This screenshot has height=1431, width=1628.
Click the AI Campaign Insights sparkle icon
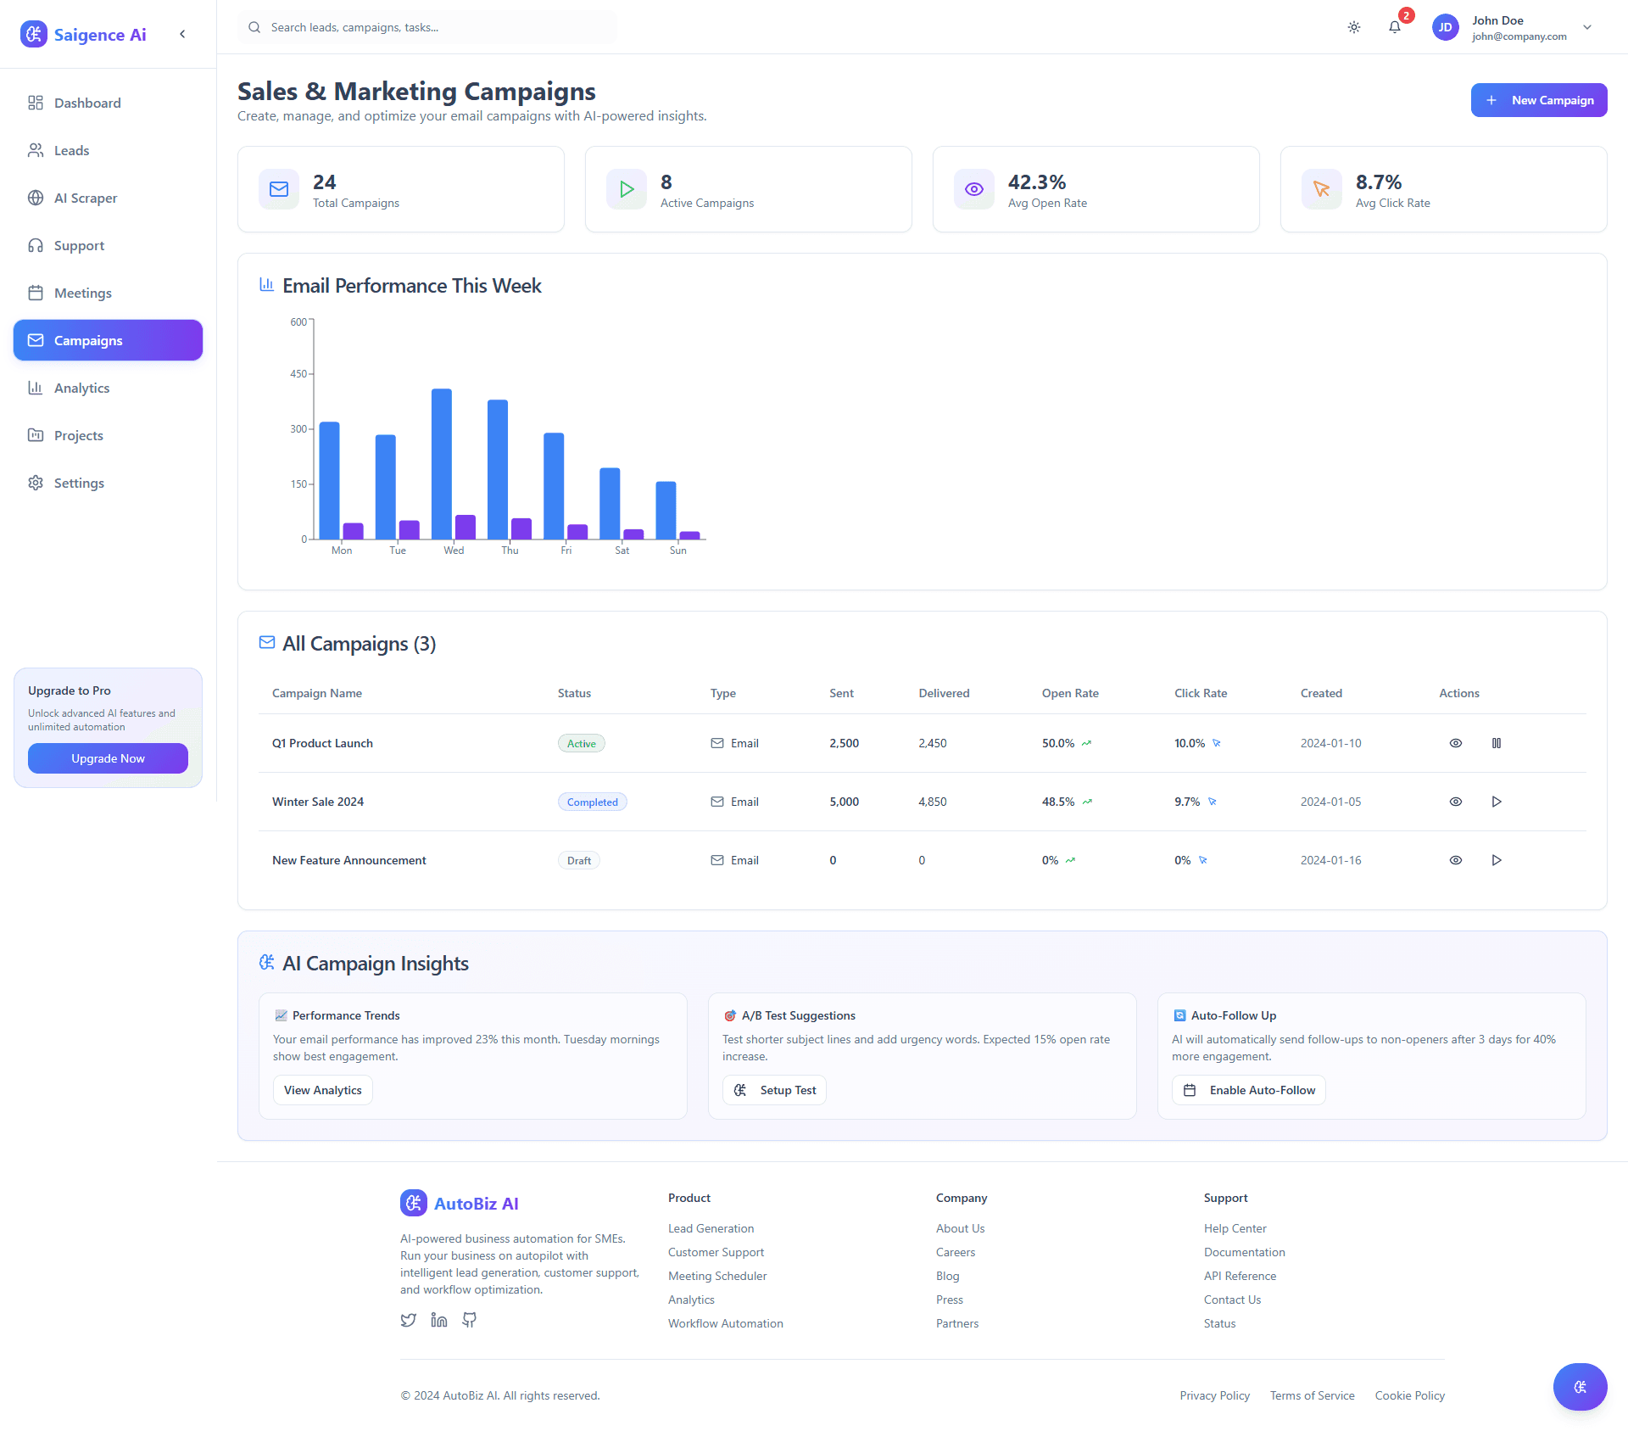point(266,963)
